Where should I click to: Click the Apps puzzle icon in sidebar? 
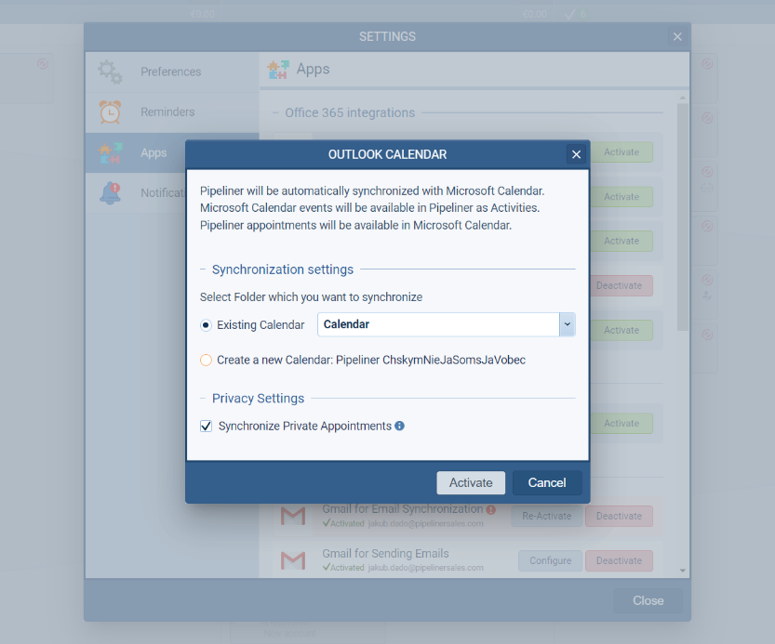(x=110, y=153)
